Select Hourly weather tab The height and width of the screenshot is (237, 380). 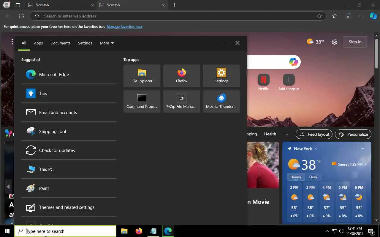pyautogui.click(x=296, y=177)
